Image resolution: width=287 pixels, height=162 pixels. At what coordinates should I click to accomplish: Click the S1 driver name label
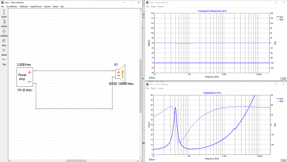tap(116, 65)
